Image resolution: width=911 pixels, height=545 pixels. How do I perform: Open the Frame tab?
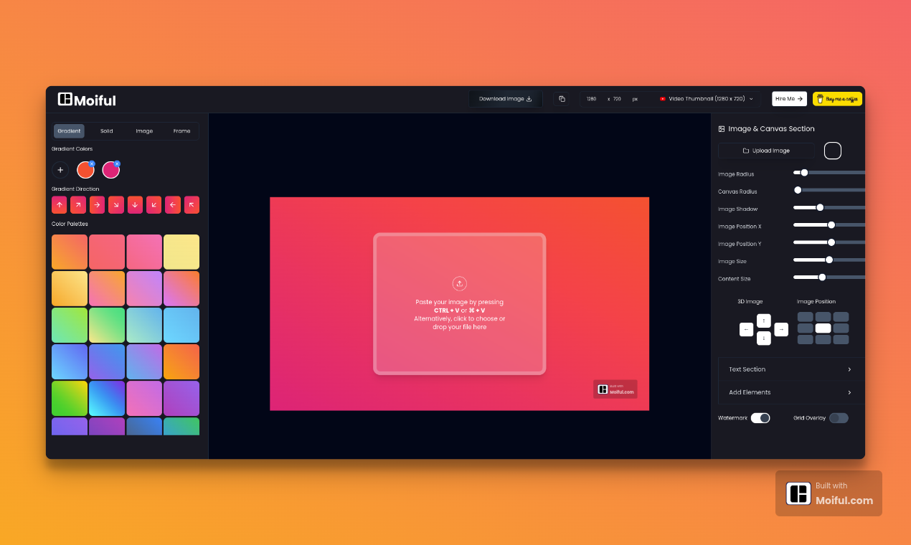(181, 131)
